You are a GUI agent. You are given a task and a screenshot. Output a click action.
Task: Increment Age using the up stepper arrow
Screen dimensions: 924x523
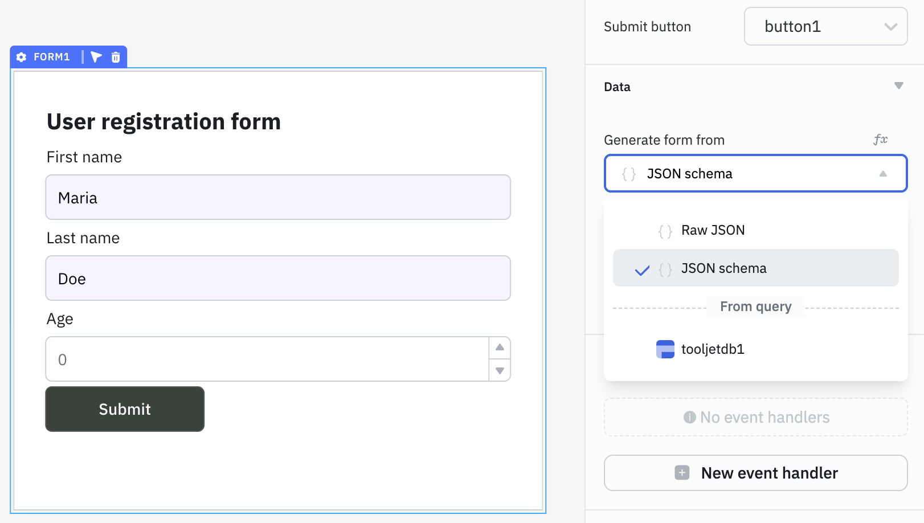(x=500, y=347)
